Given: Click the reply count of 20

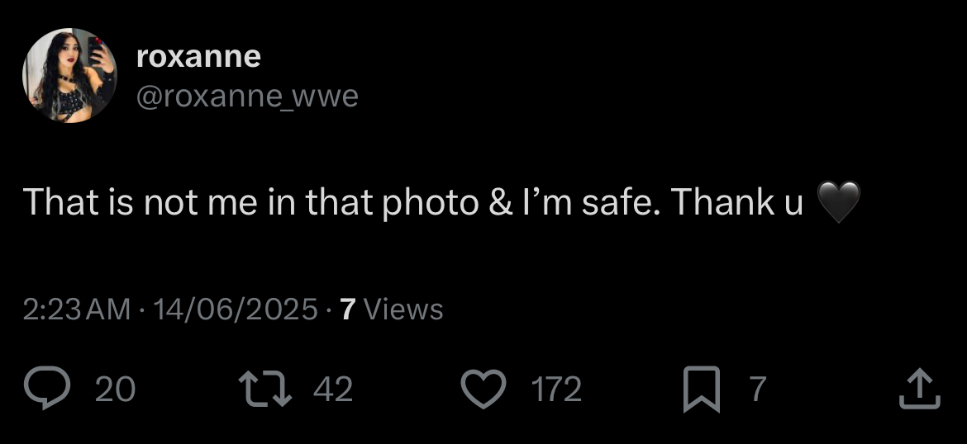Looking at the screenshot, I should coord(115,390).
